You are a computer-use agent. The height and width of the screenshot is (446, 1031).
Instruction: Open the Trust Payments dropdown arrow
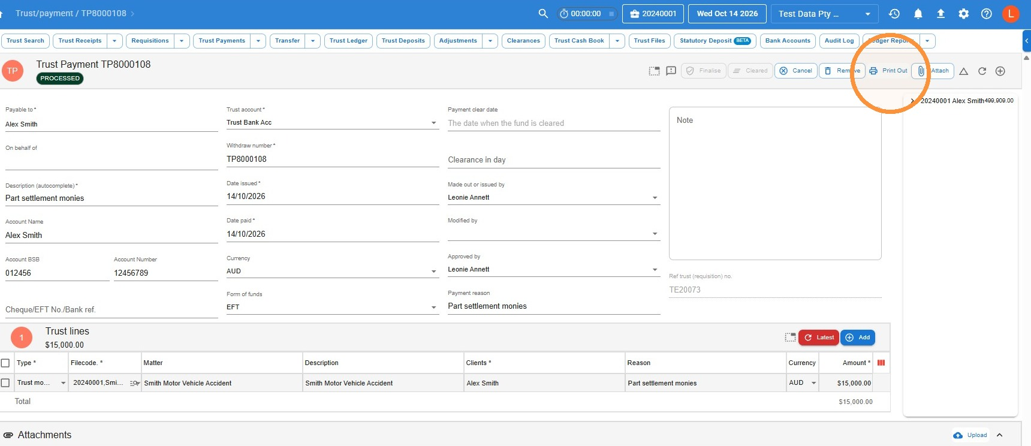[258, 41]
